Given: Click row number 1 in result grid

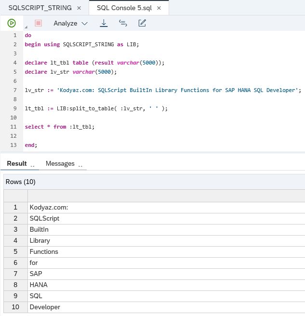Looking at the screenshot, I should click(15, 207).
